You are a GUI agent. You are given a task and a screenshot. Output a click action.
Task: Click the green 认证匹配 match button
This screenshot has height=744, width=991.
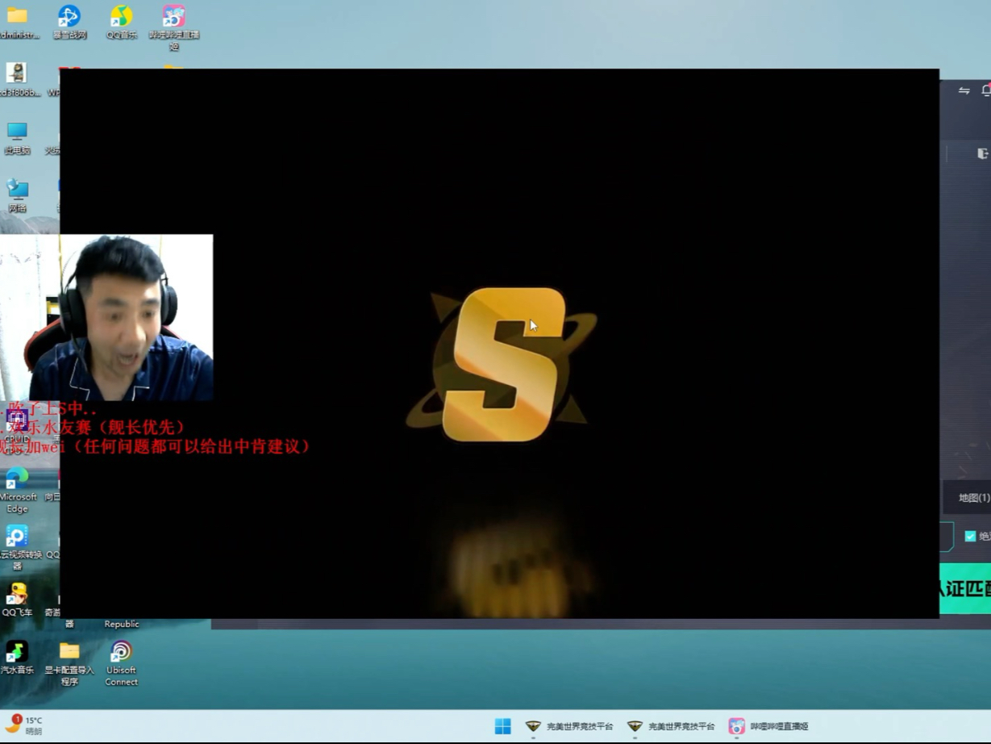[964, 588]
